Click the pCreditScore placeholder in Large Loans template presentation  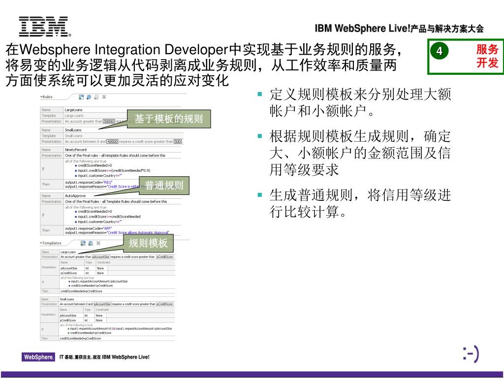165,257
